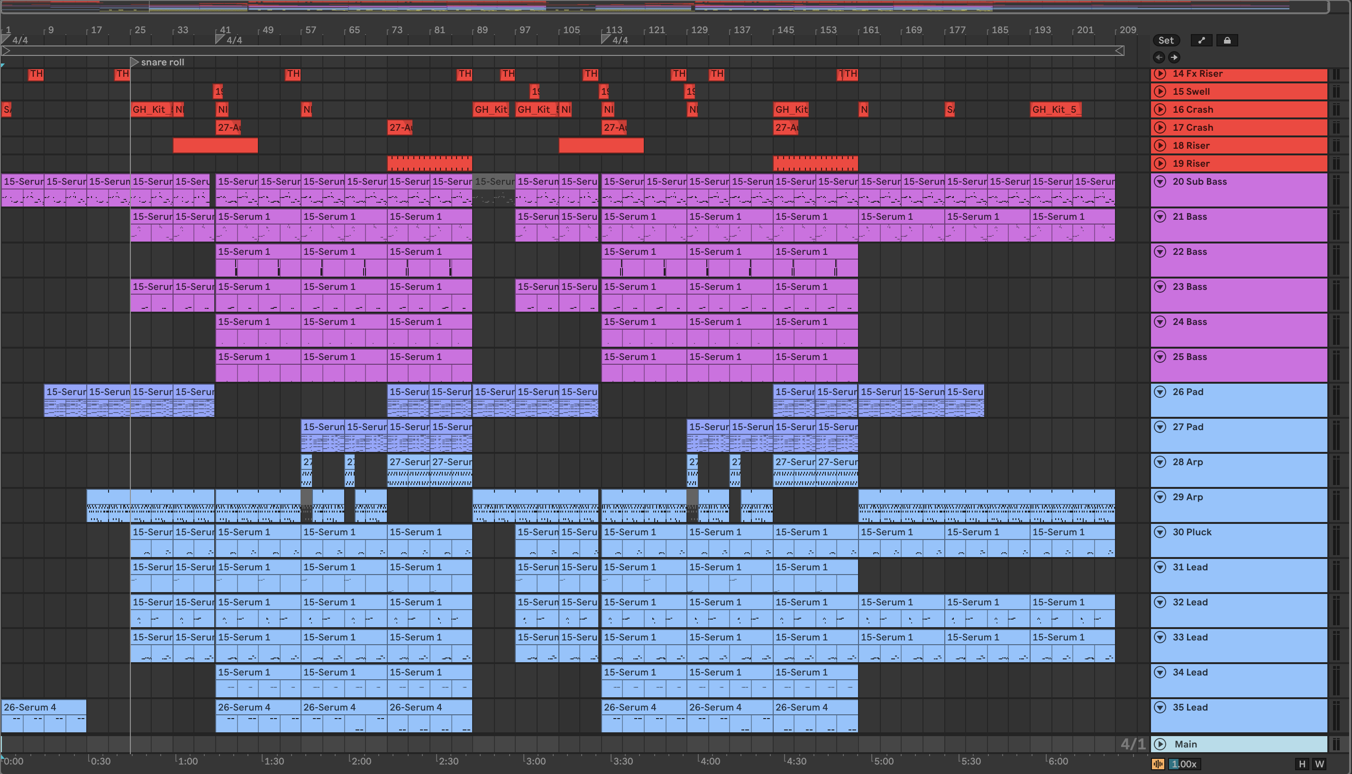Fold the 28 Arp track
This screenshot has width=1352, height=774.
pyautogui.click(x=1160, y=462)
